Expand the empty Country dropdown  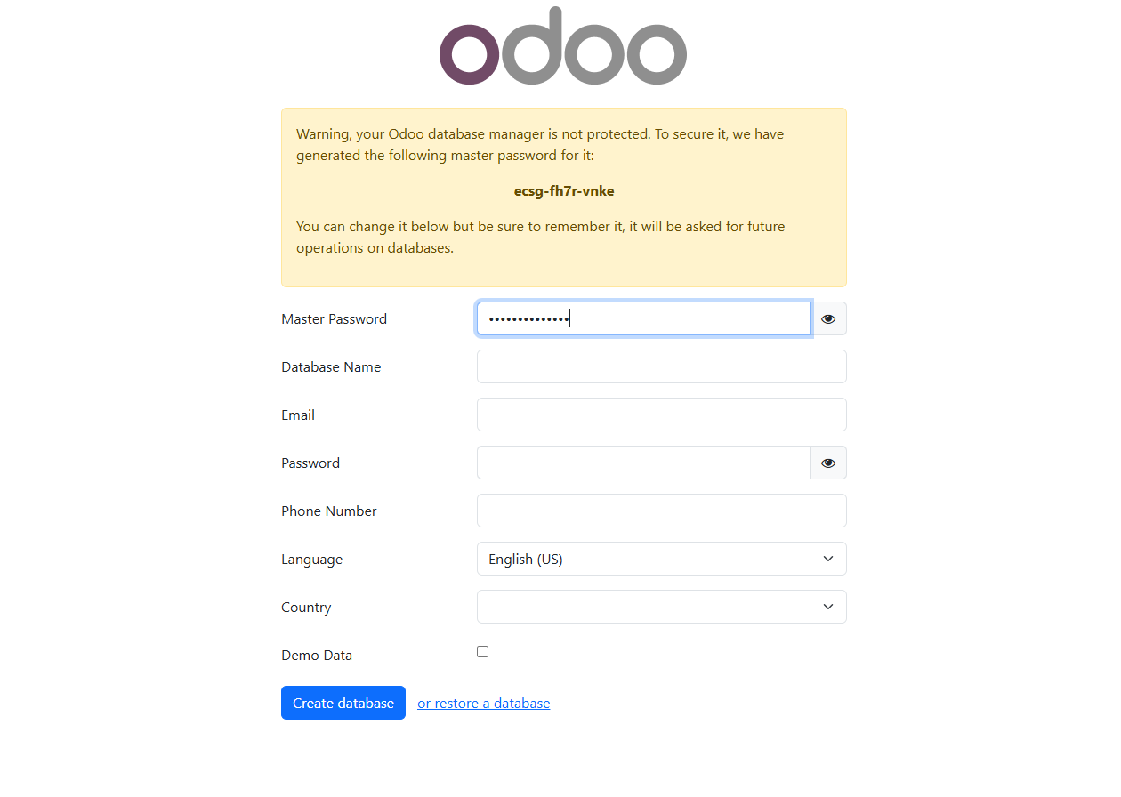[662, 607]
